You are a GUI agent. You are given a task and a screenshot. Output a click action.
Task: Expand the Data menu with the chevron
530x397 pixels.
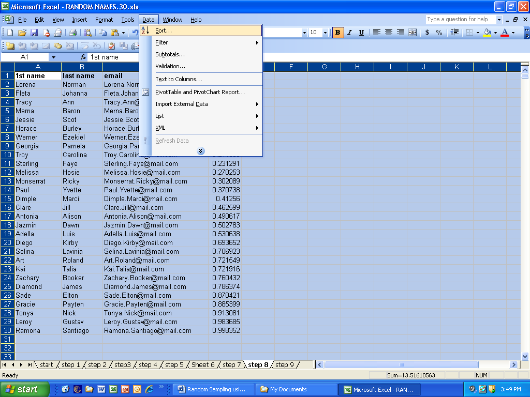pos(201,151)
